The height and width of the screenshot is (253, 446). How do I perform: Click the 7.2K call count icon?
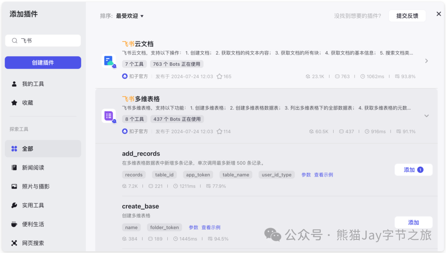(x=124, y=186)
